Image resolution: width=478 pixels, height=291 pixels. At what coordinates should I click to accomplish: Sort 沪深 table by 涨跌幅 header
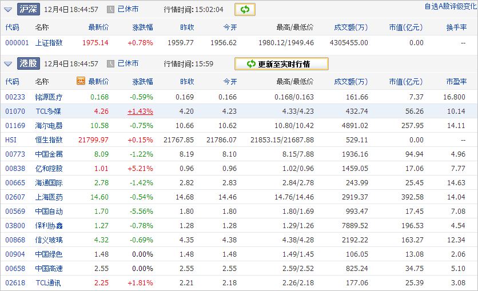[x=143, y=27]
